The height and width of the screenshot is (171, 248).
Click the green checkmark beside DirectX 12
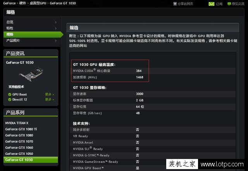(10, 100)
